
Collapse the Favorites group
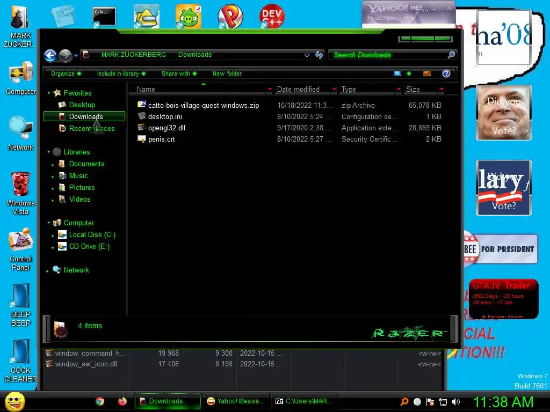[49, 93]
